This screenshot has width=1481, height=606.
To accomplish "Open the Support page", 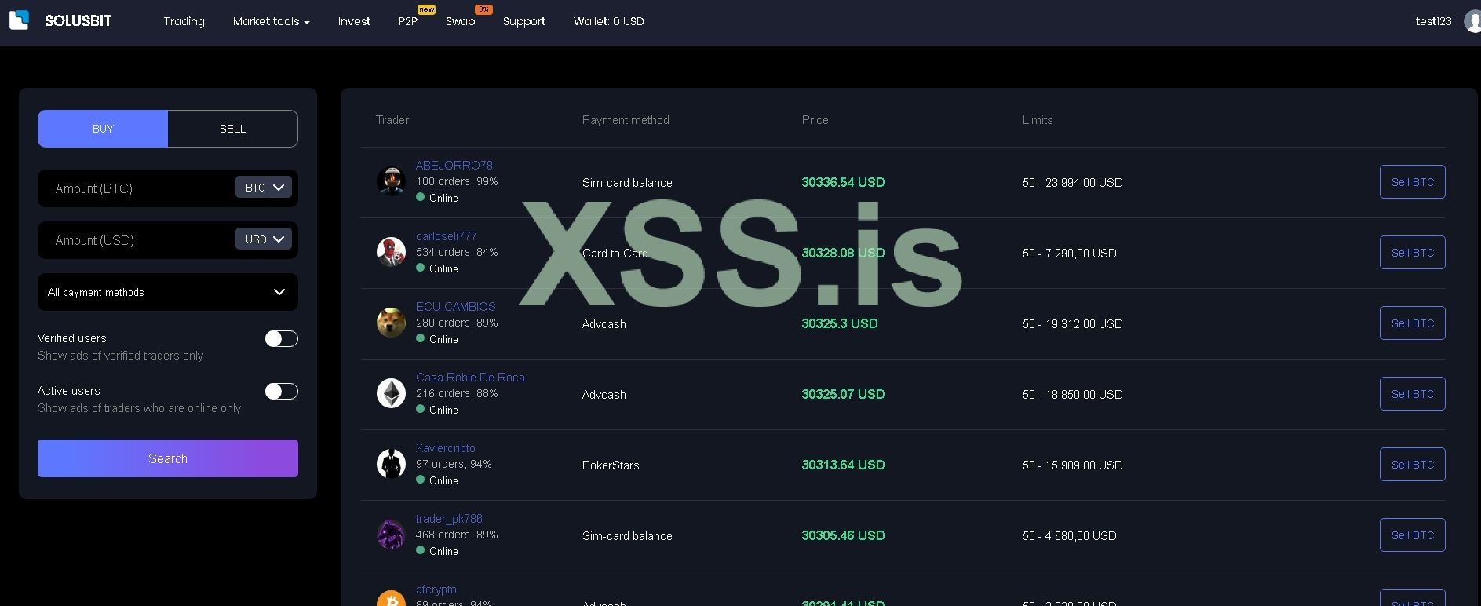I will click(523, 21).
